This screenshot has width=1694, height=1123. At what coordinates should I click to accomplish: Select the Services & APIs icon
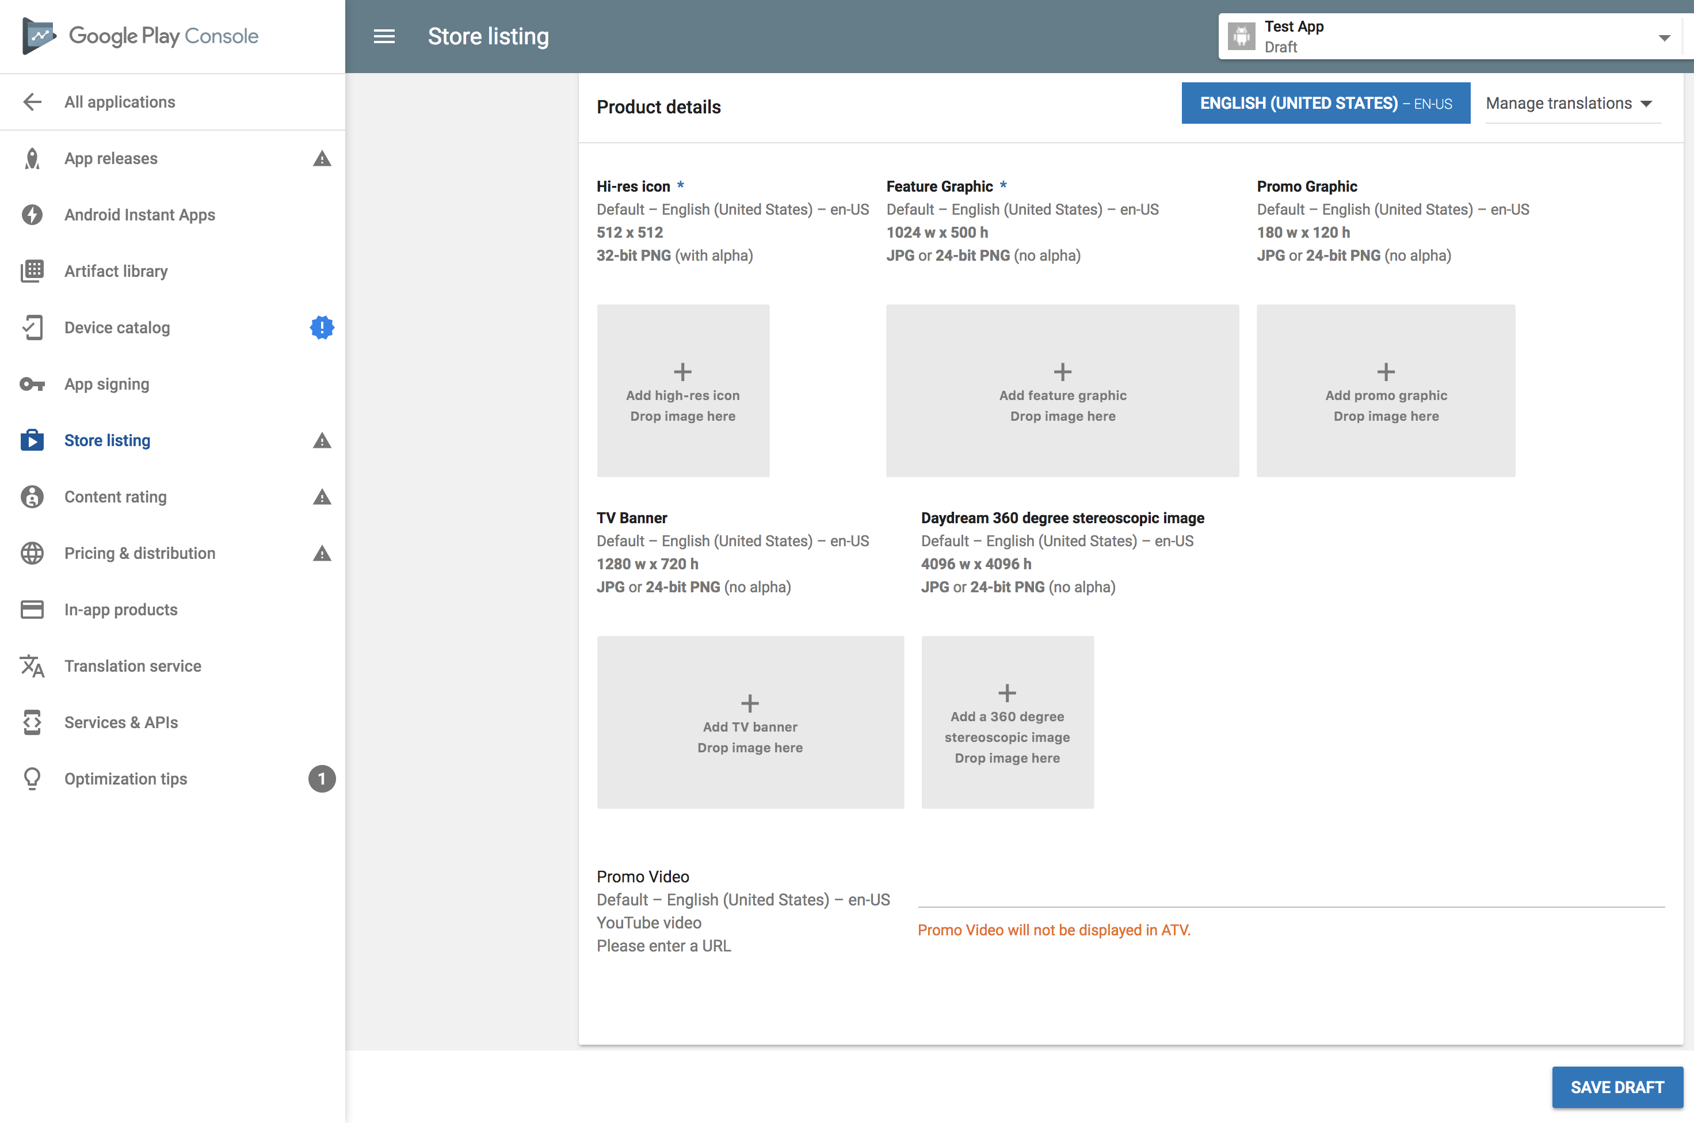pyautogui.click(x=32, y=722)
